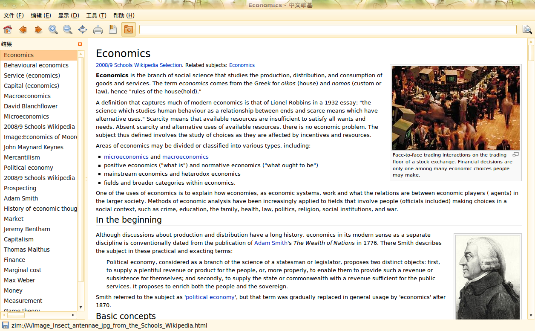Image resolution: width=535 pixels, height=331 pixels.
Task: Close the 结果 results panel
Action: (x=80, y=44)
